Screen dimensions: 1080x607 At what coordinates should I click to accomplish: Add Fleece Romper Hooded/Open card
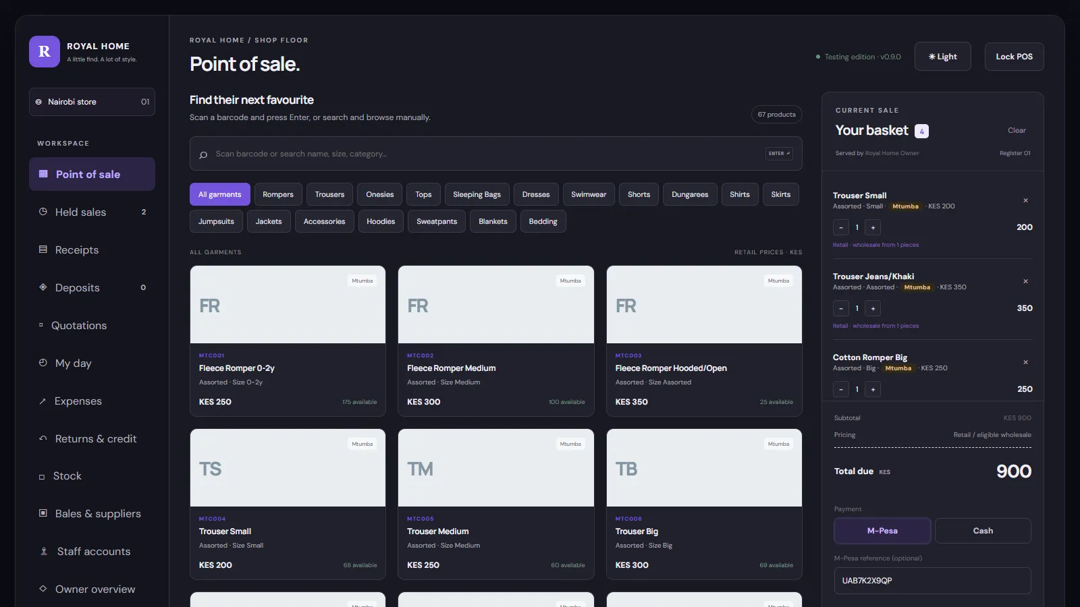click(704, 341)
